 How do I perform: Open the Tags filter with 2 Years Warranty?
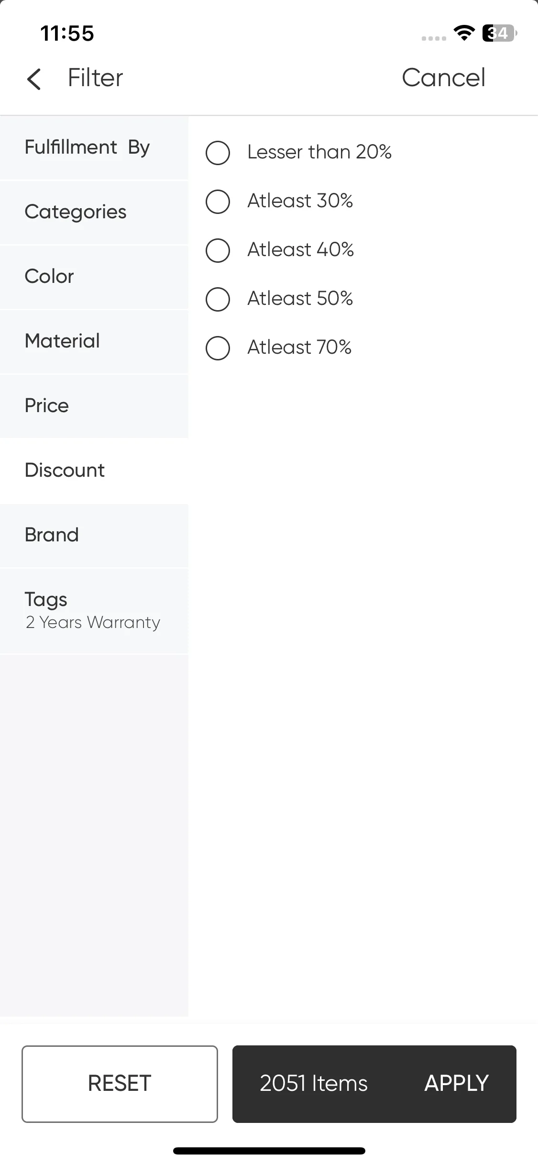click(94, 611)
